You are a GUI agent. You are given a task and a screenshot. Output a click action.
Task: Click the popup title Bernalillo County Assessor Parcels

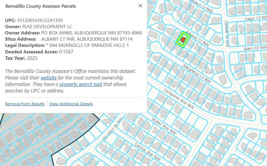(x=41, y=6)
